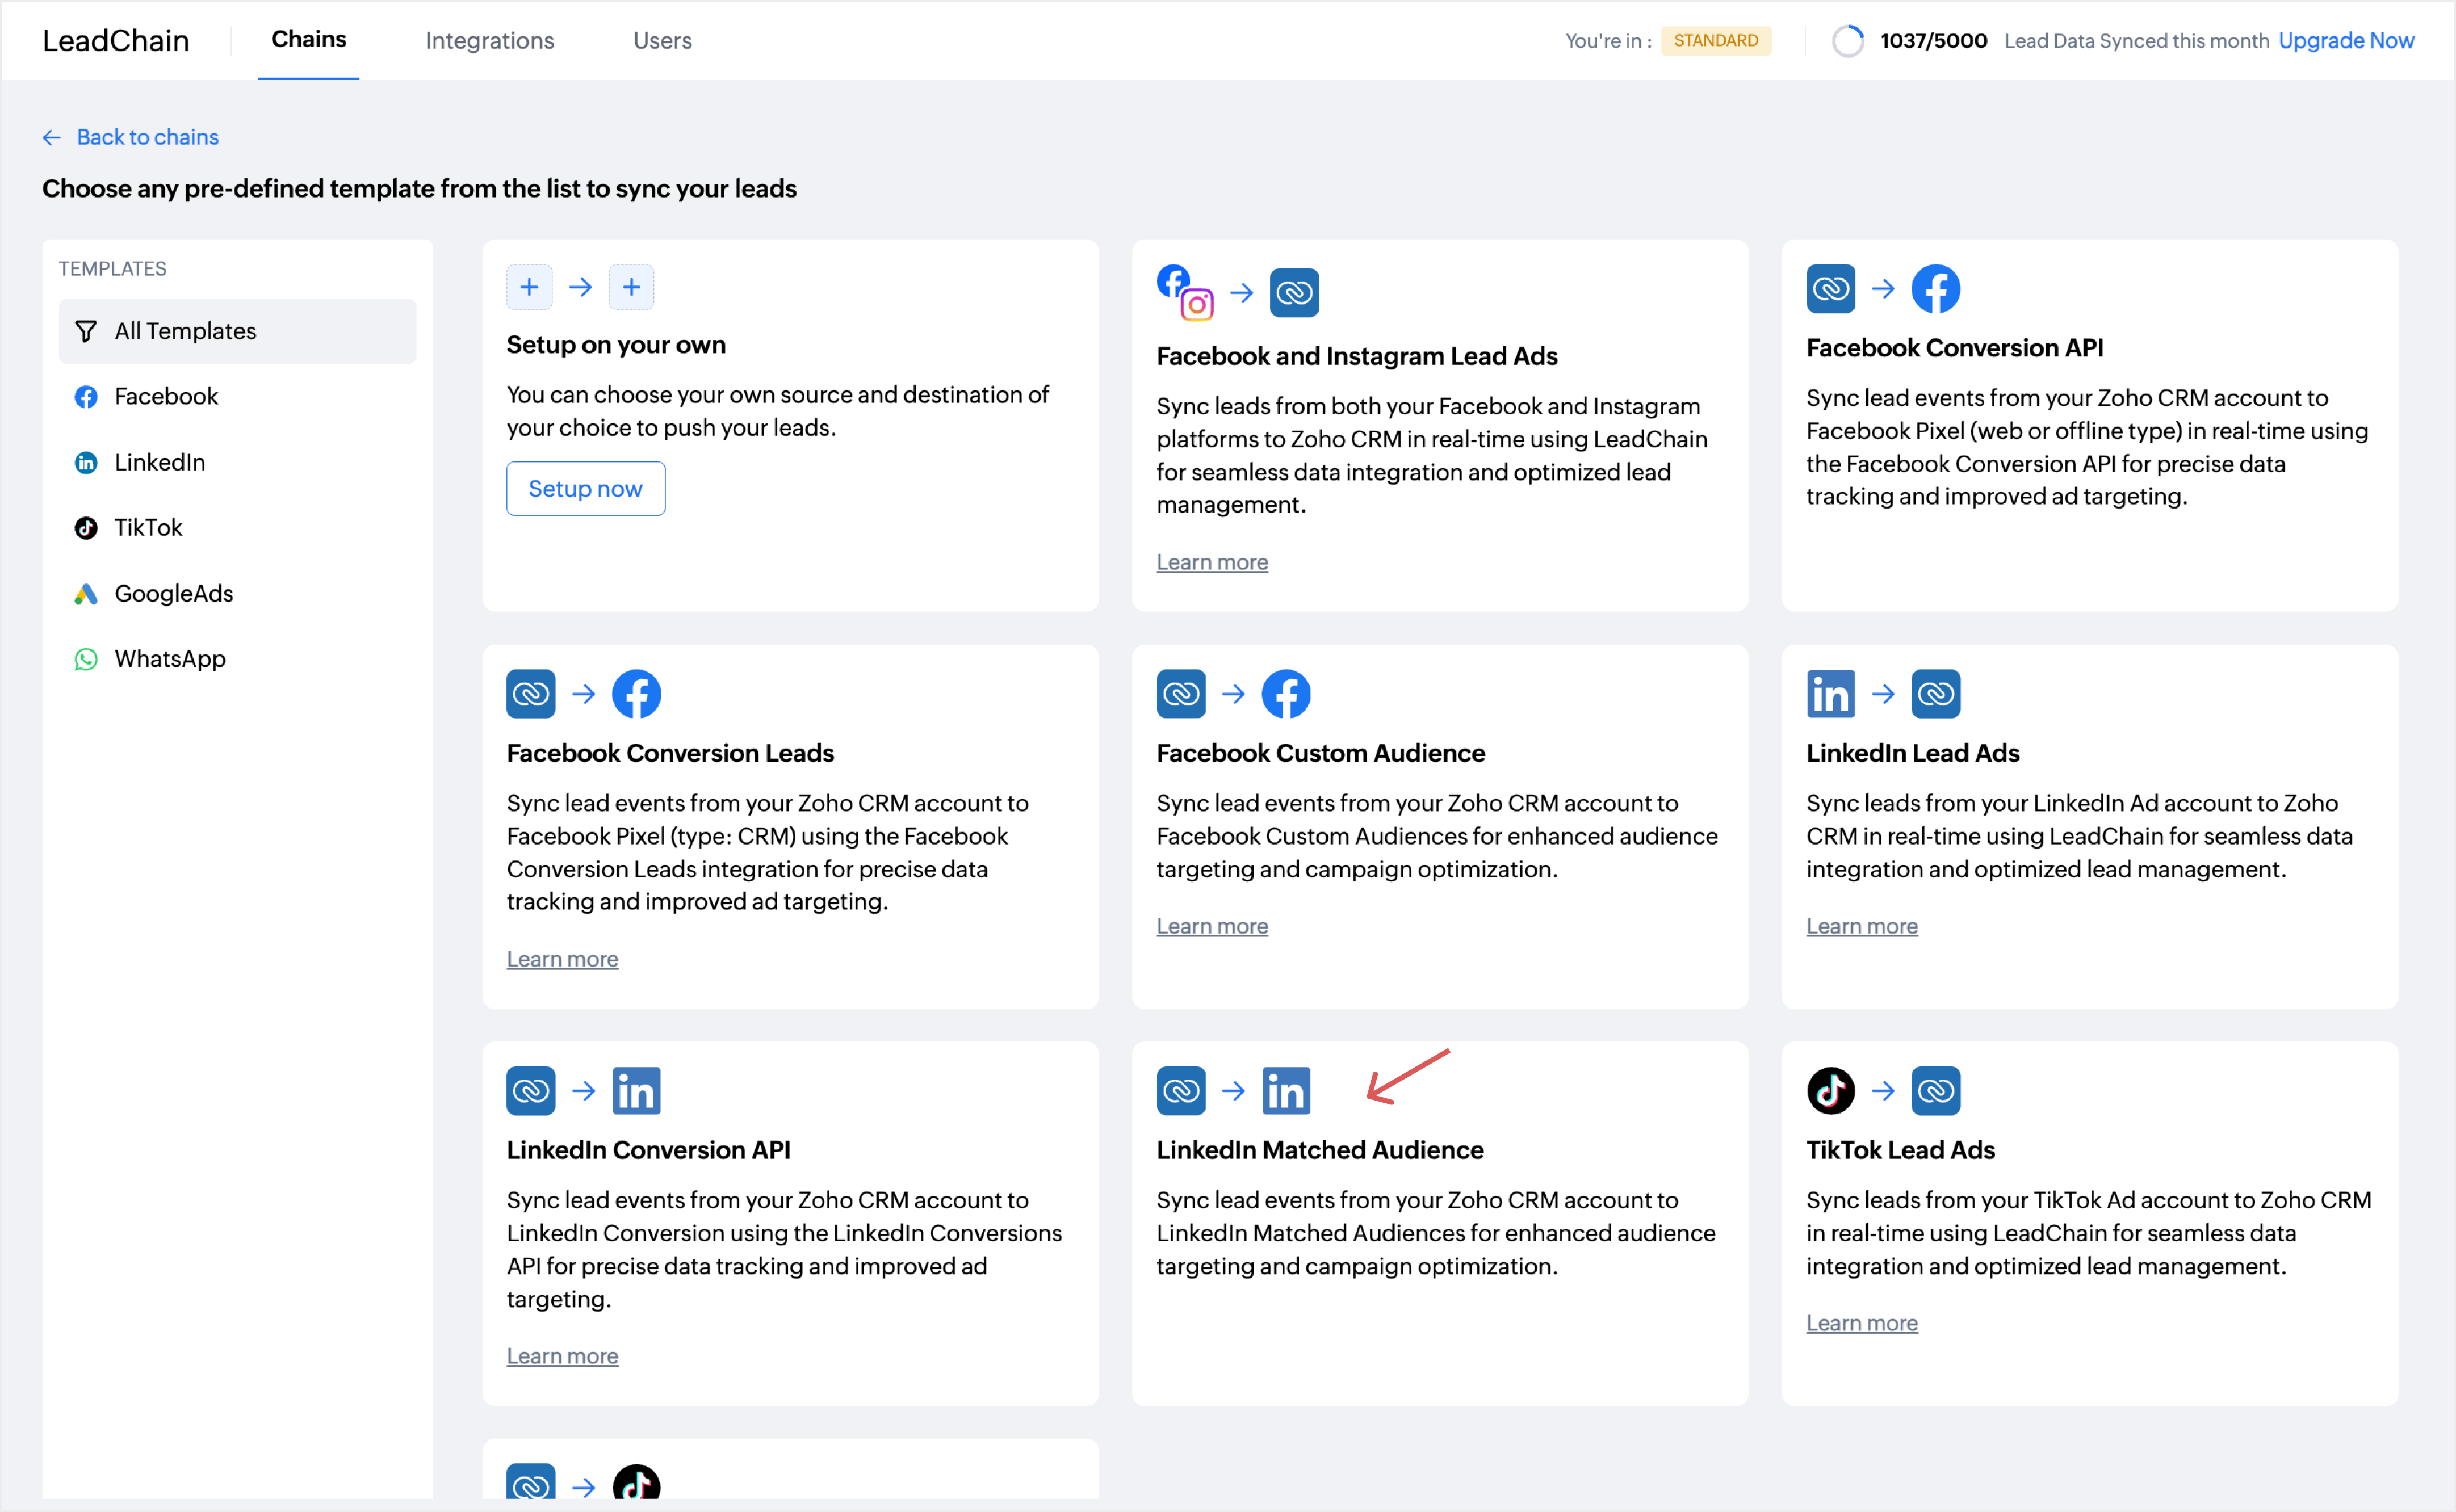Click the Facebook icon in templates sidebar

pos(86,397)
